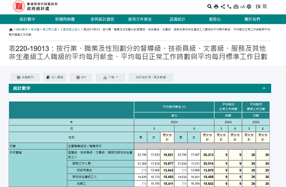Click breadcrumb link 統計數字

[x=22, y=30]
